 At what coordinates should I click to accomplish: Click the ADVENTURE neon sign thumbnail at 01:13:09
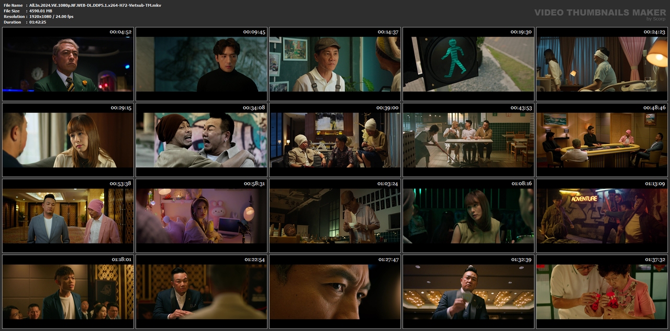pos(602,216)
